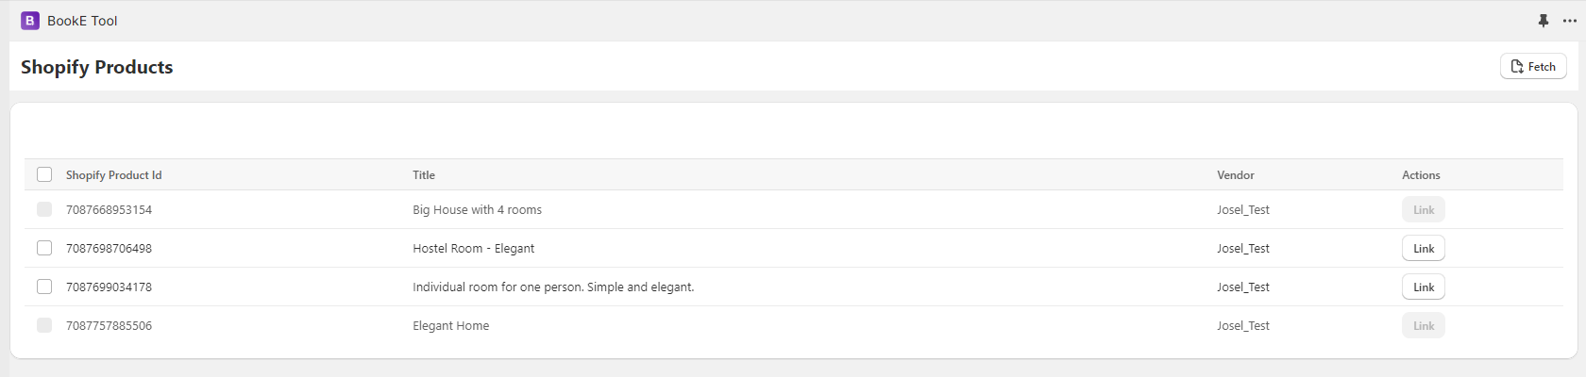The height and width of the screenshot is (377, 1586).
Task: Pin the BookE Tool app
Action: click(1544, 21)
